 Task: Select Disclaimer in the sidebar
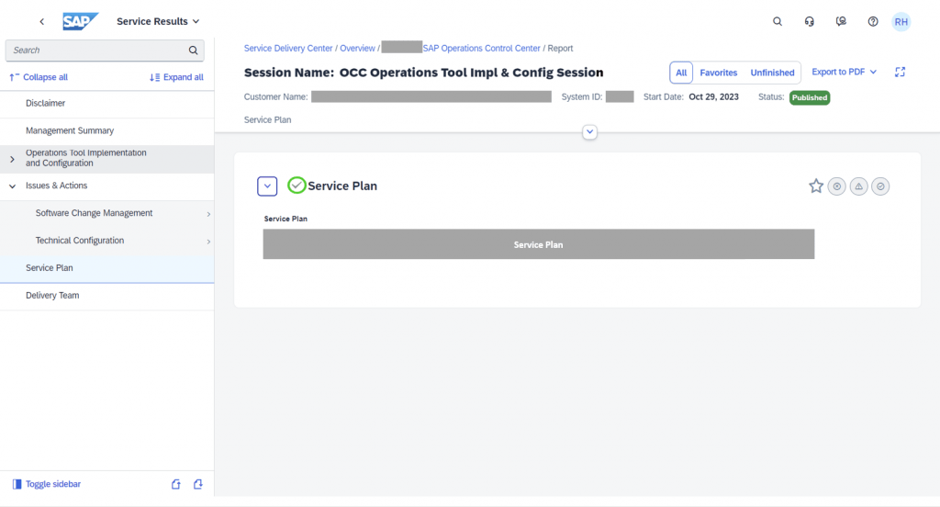coord(106,103)
